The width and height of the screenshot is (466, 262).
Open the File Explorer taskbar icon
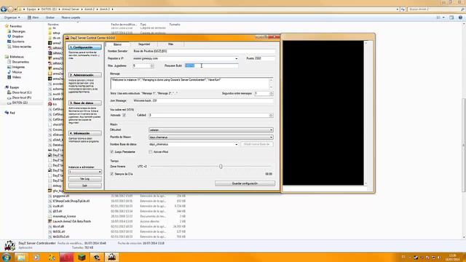coord(21,257)
